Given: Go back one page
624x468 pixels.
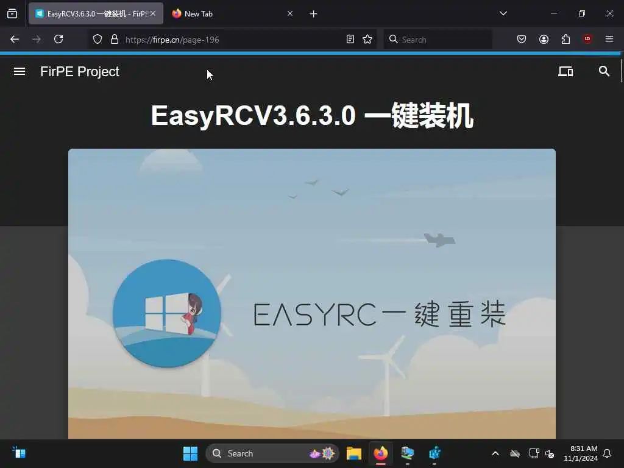Looking at the screenshot, I should point(15,39).
